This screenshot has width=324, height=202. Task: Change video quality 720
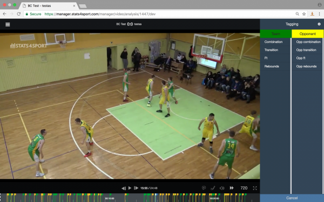[244, 188]
